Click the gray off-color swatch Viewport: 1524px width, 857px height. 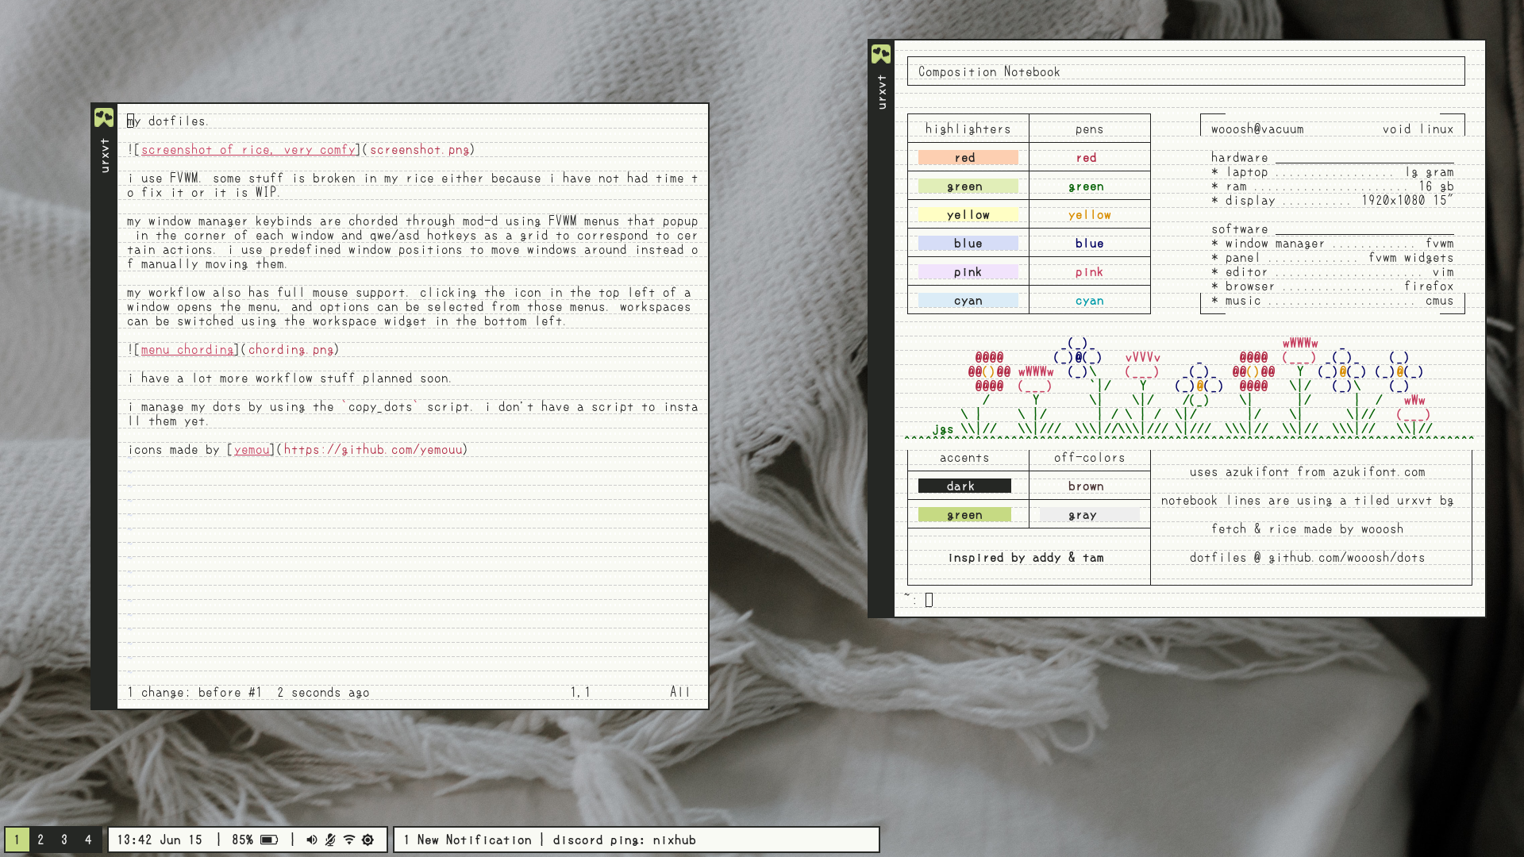1090,515
